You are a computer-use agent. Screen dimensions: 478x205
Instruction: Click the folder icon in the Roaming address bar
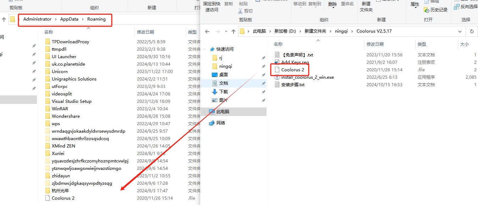[13, 19]
